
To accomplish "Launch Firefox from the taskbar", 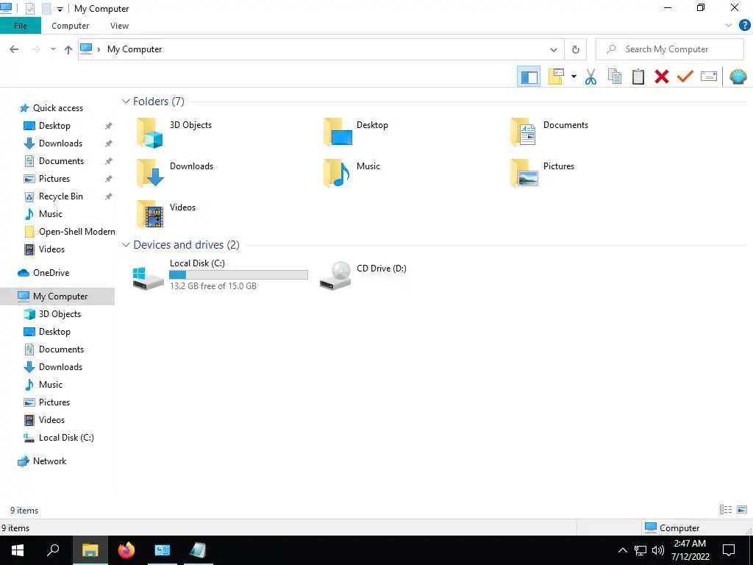I will pos(126,550).
